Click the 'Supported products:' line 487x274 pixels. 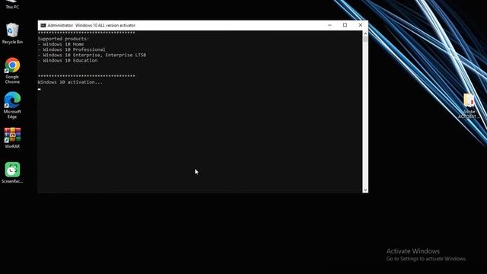(x=63, y=39)
